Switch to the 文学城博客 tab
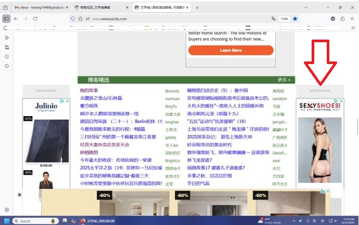 click(x=99, y=8)
